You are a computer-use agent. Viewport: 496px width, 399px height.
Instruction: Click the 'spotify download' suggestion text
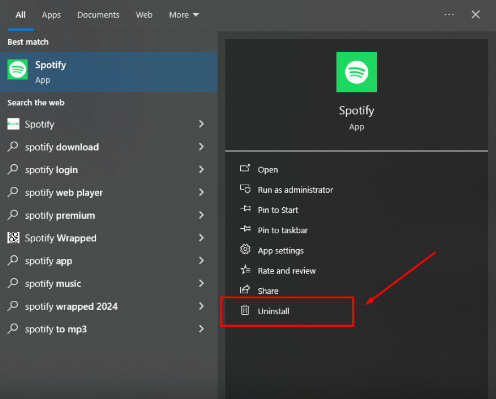[x=62, y=147]
